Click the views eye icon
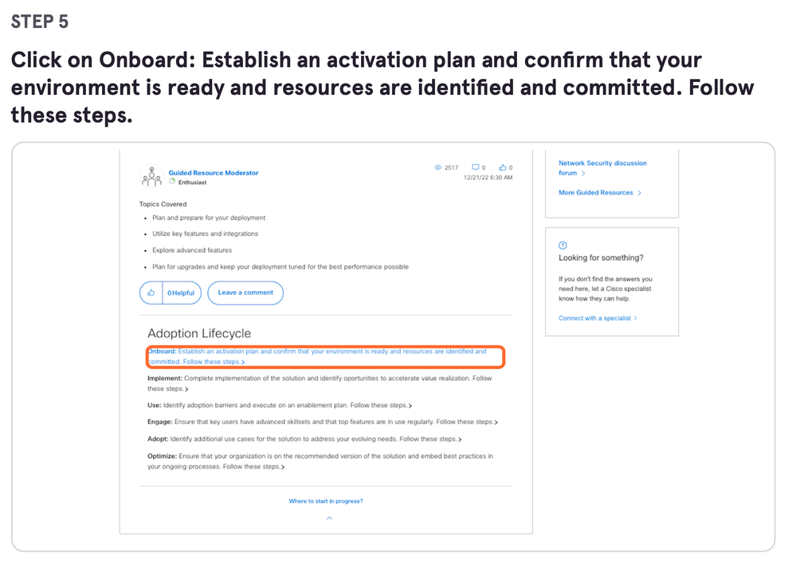This screenshot has width=796, height=565. click(437, 167)
